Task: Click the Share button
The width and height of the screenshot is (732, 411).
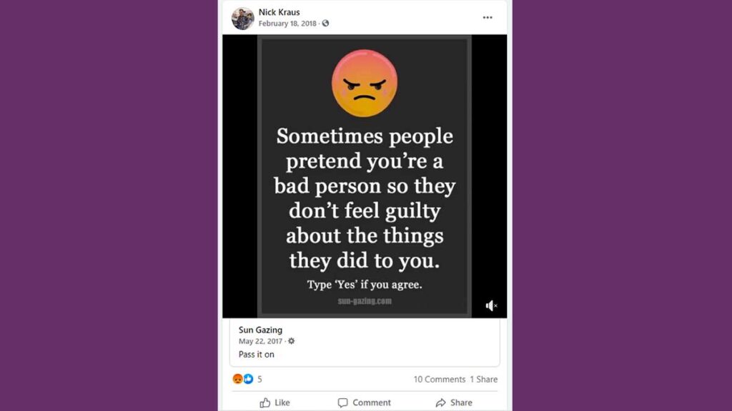Action: 454,402
